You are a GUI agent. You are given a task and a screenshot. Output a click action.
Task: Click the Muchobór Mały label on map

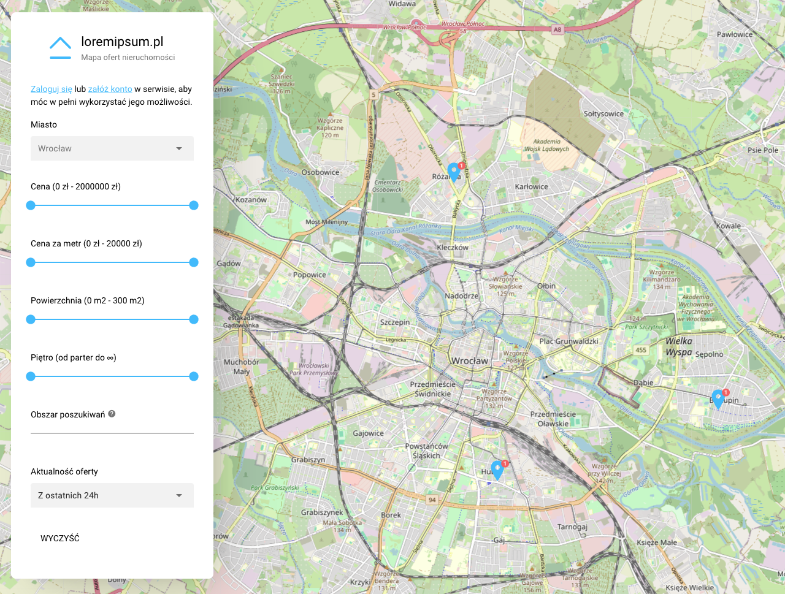[242, 367]
